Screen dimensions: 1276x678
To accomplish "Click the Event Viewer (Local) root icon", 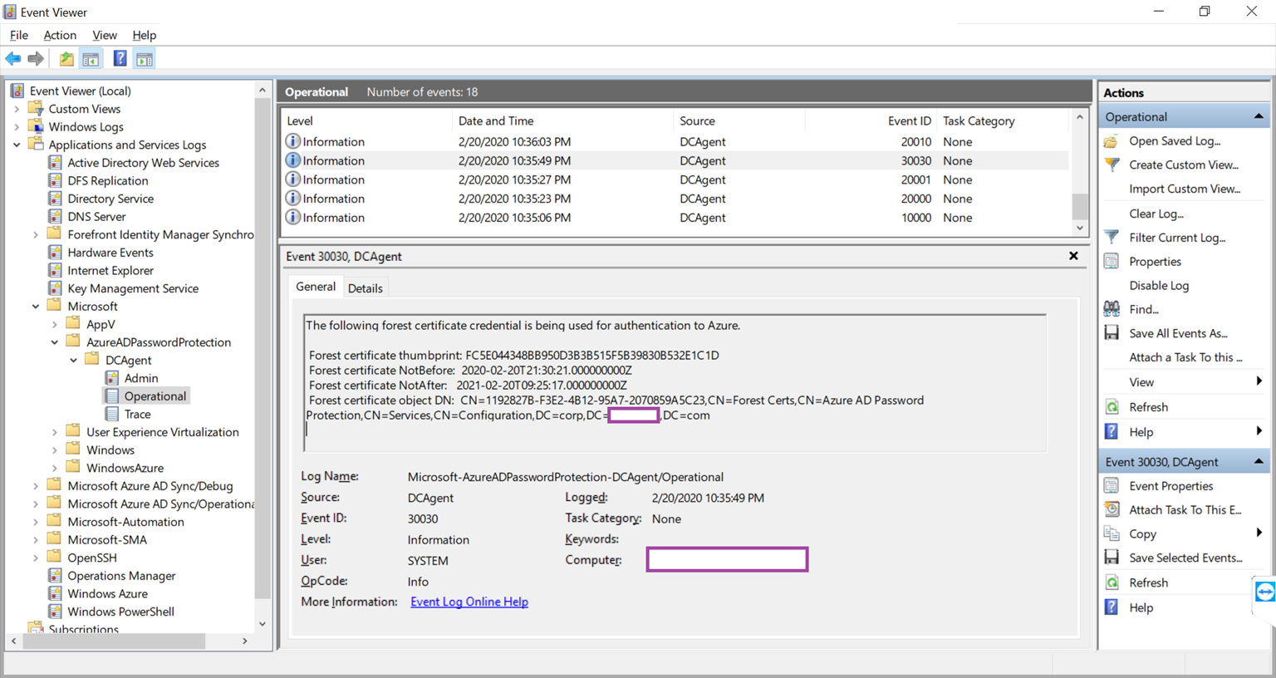I will [17, 91].
